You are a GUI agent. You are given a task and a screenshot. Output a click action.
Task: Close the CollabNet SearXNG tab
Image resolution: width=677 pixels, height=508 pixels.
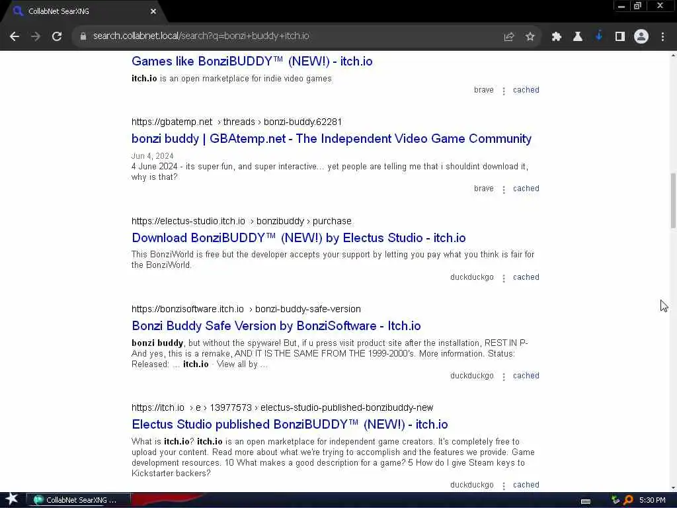(153, 11)
